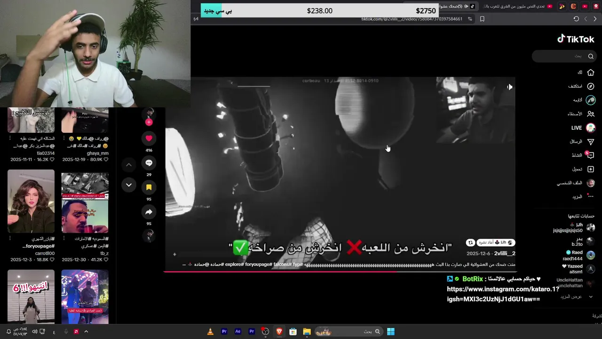Screen dimensions: 602x339
Task: Open the pinned orange C tab
Action: [573, 6]
